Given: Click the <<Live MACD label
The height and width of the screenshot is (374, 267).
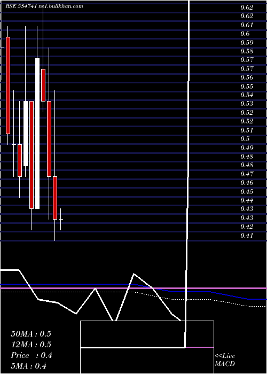Looking at the screenshot, I should [x=225, y=360].
